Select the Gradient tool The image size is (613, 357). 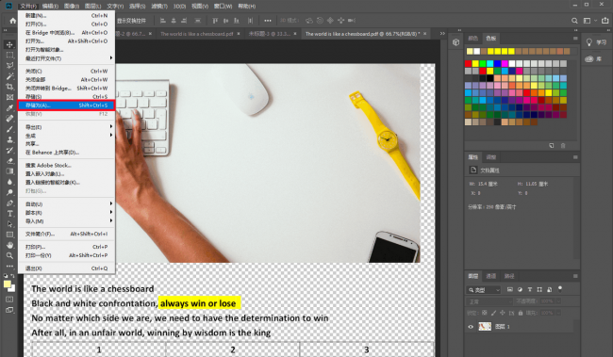point(9,171)
